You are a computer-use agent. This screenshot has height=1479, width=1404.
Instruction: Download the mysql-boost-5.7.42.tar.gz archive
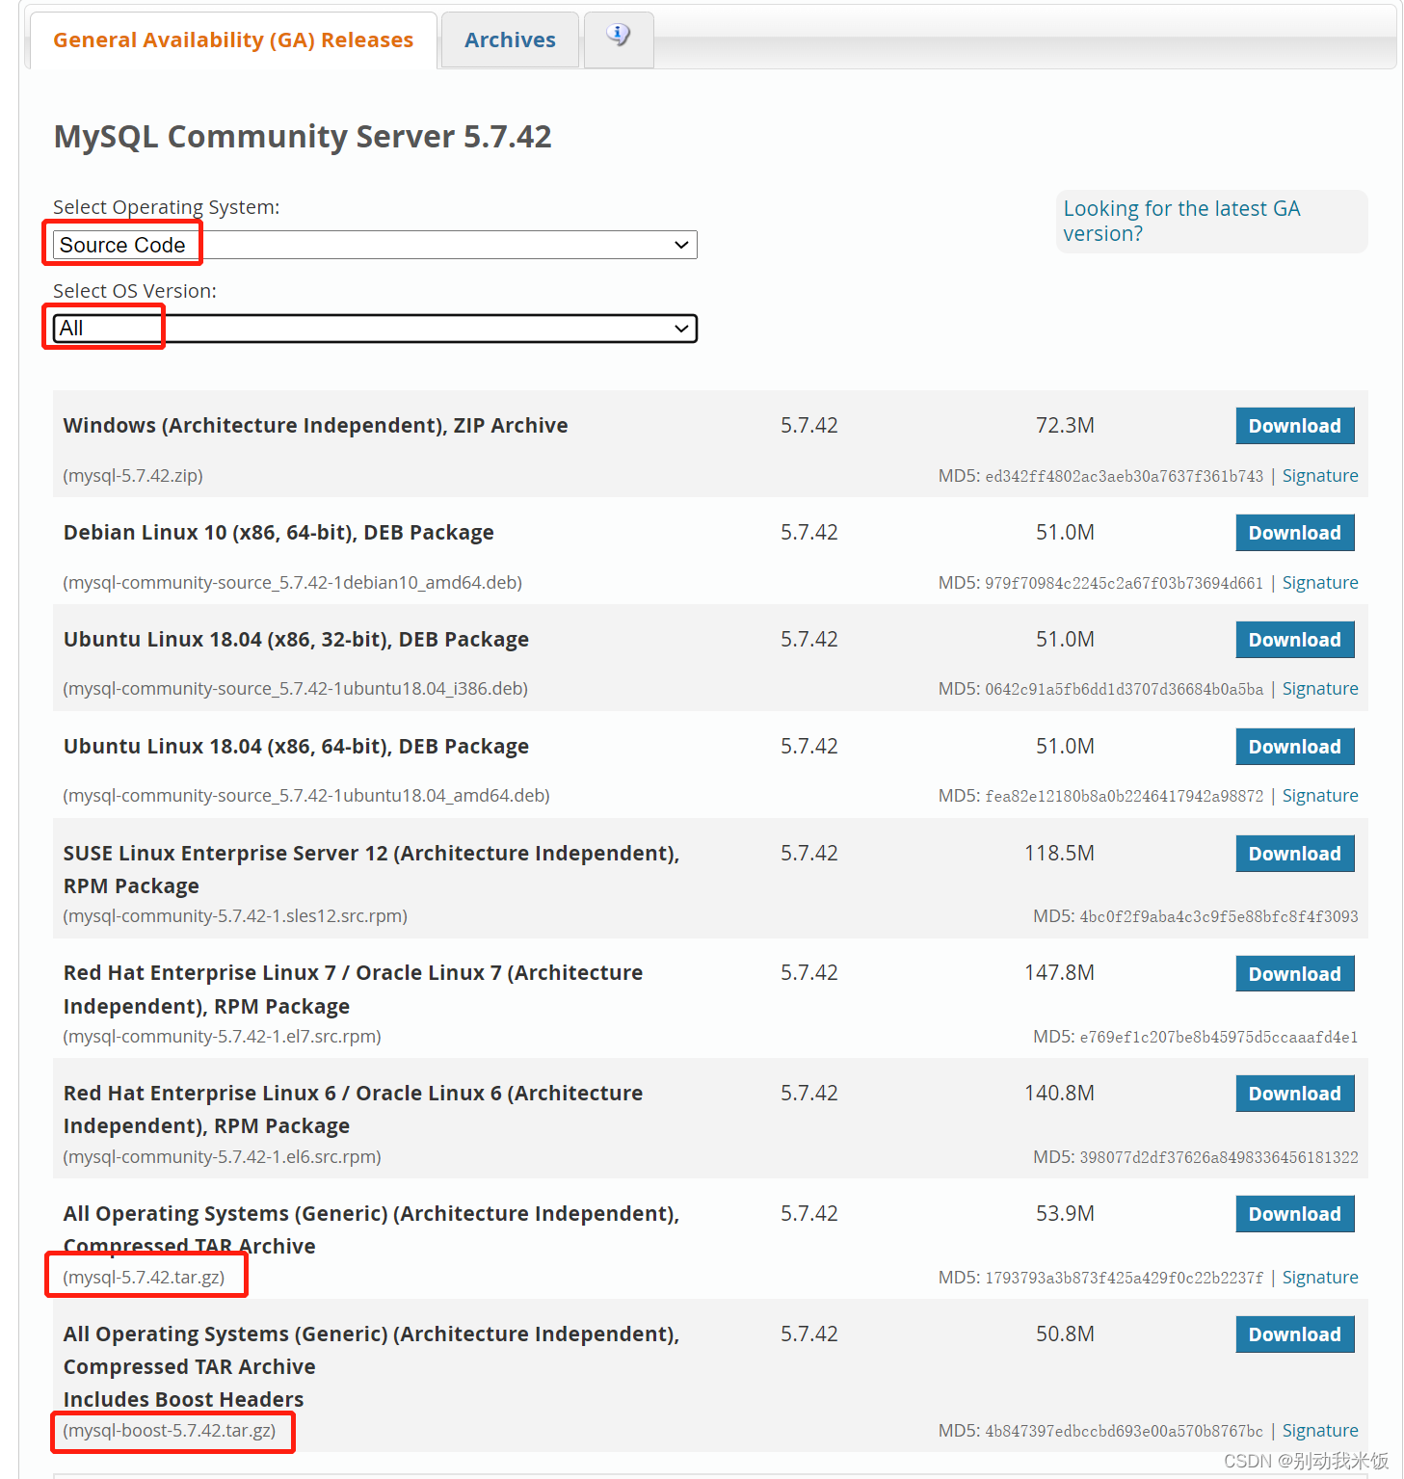click(1294, 1334)
